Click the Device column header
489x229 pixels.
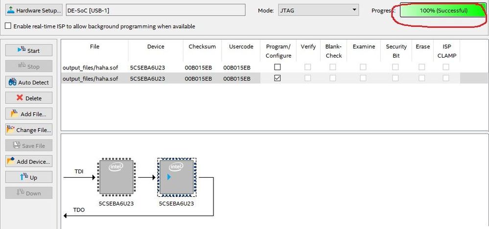(x=156, y=47)
